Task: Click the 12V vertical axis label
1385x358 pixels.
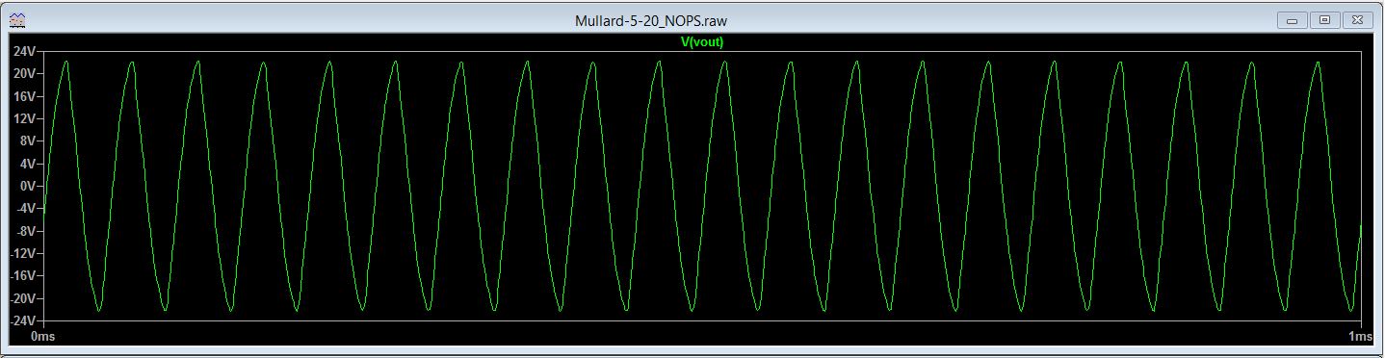Action: [24, 118]
